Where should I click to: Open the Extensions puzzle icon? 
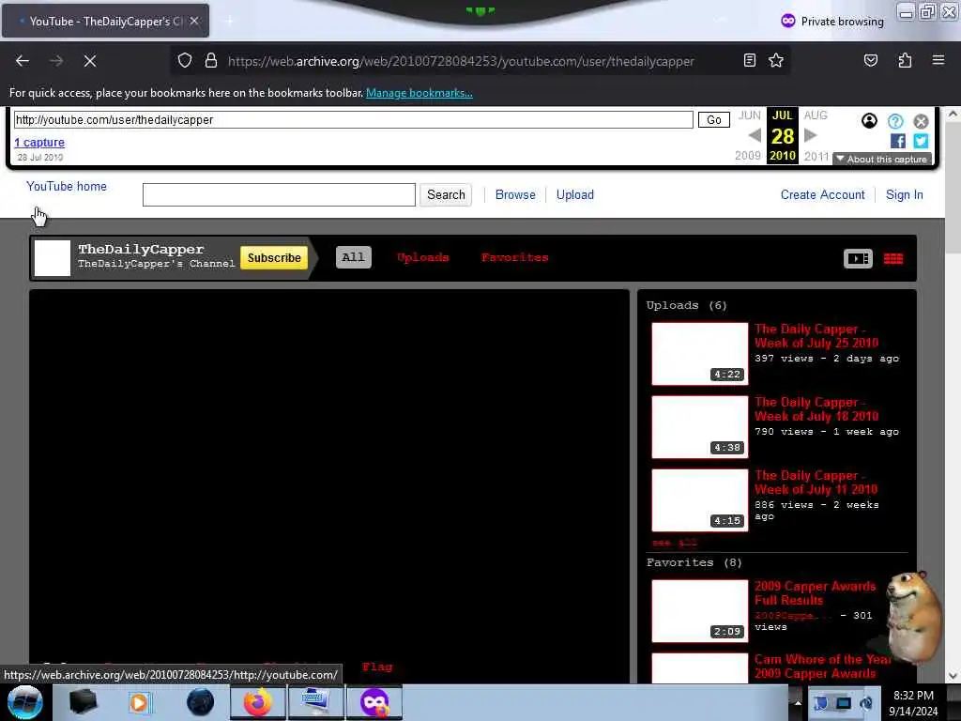point(905,60)
